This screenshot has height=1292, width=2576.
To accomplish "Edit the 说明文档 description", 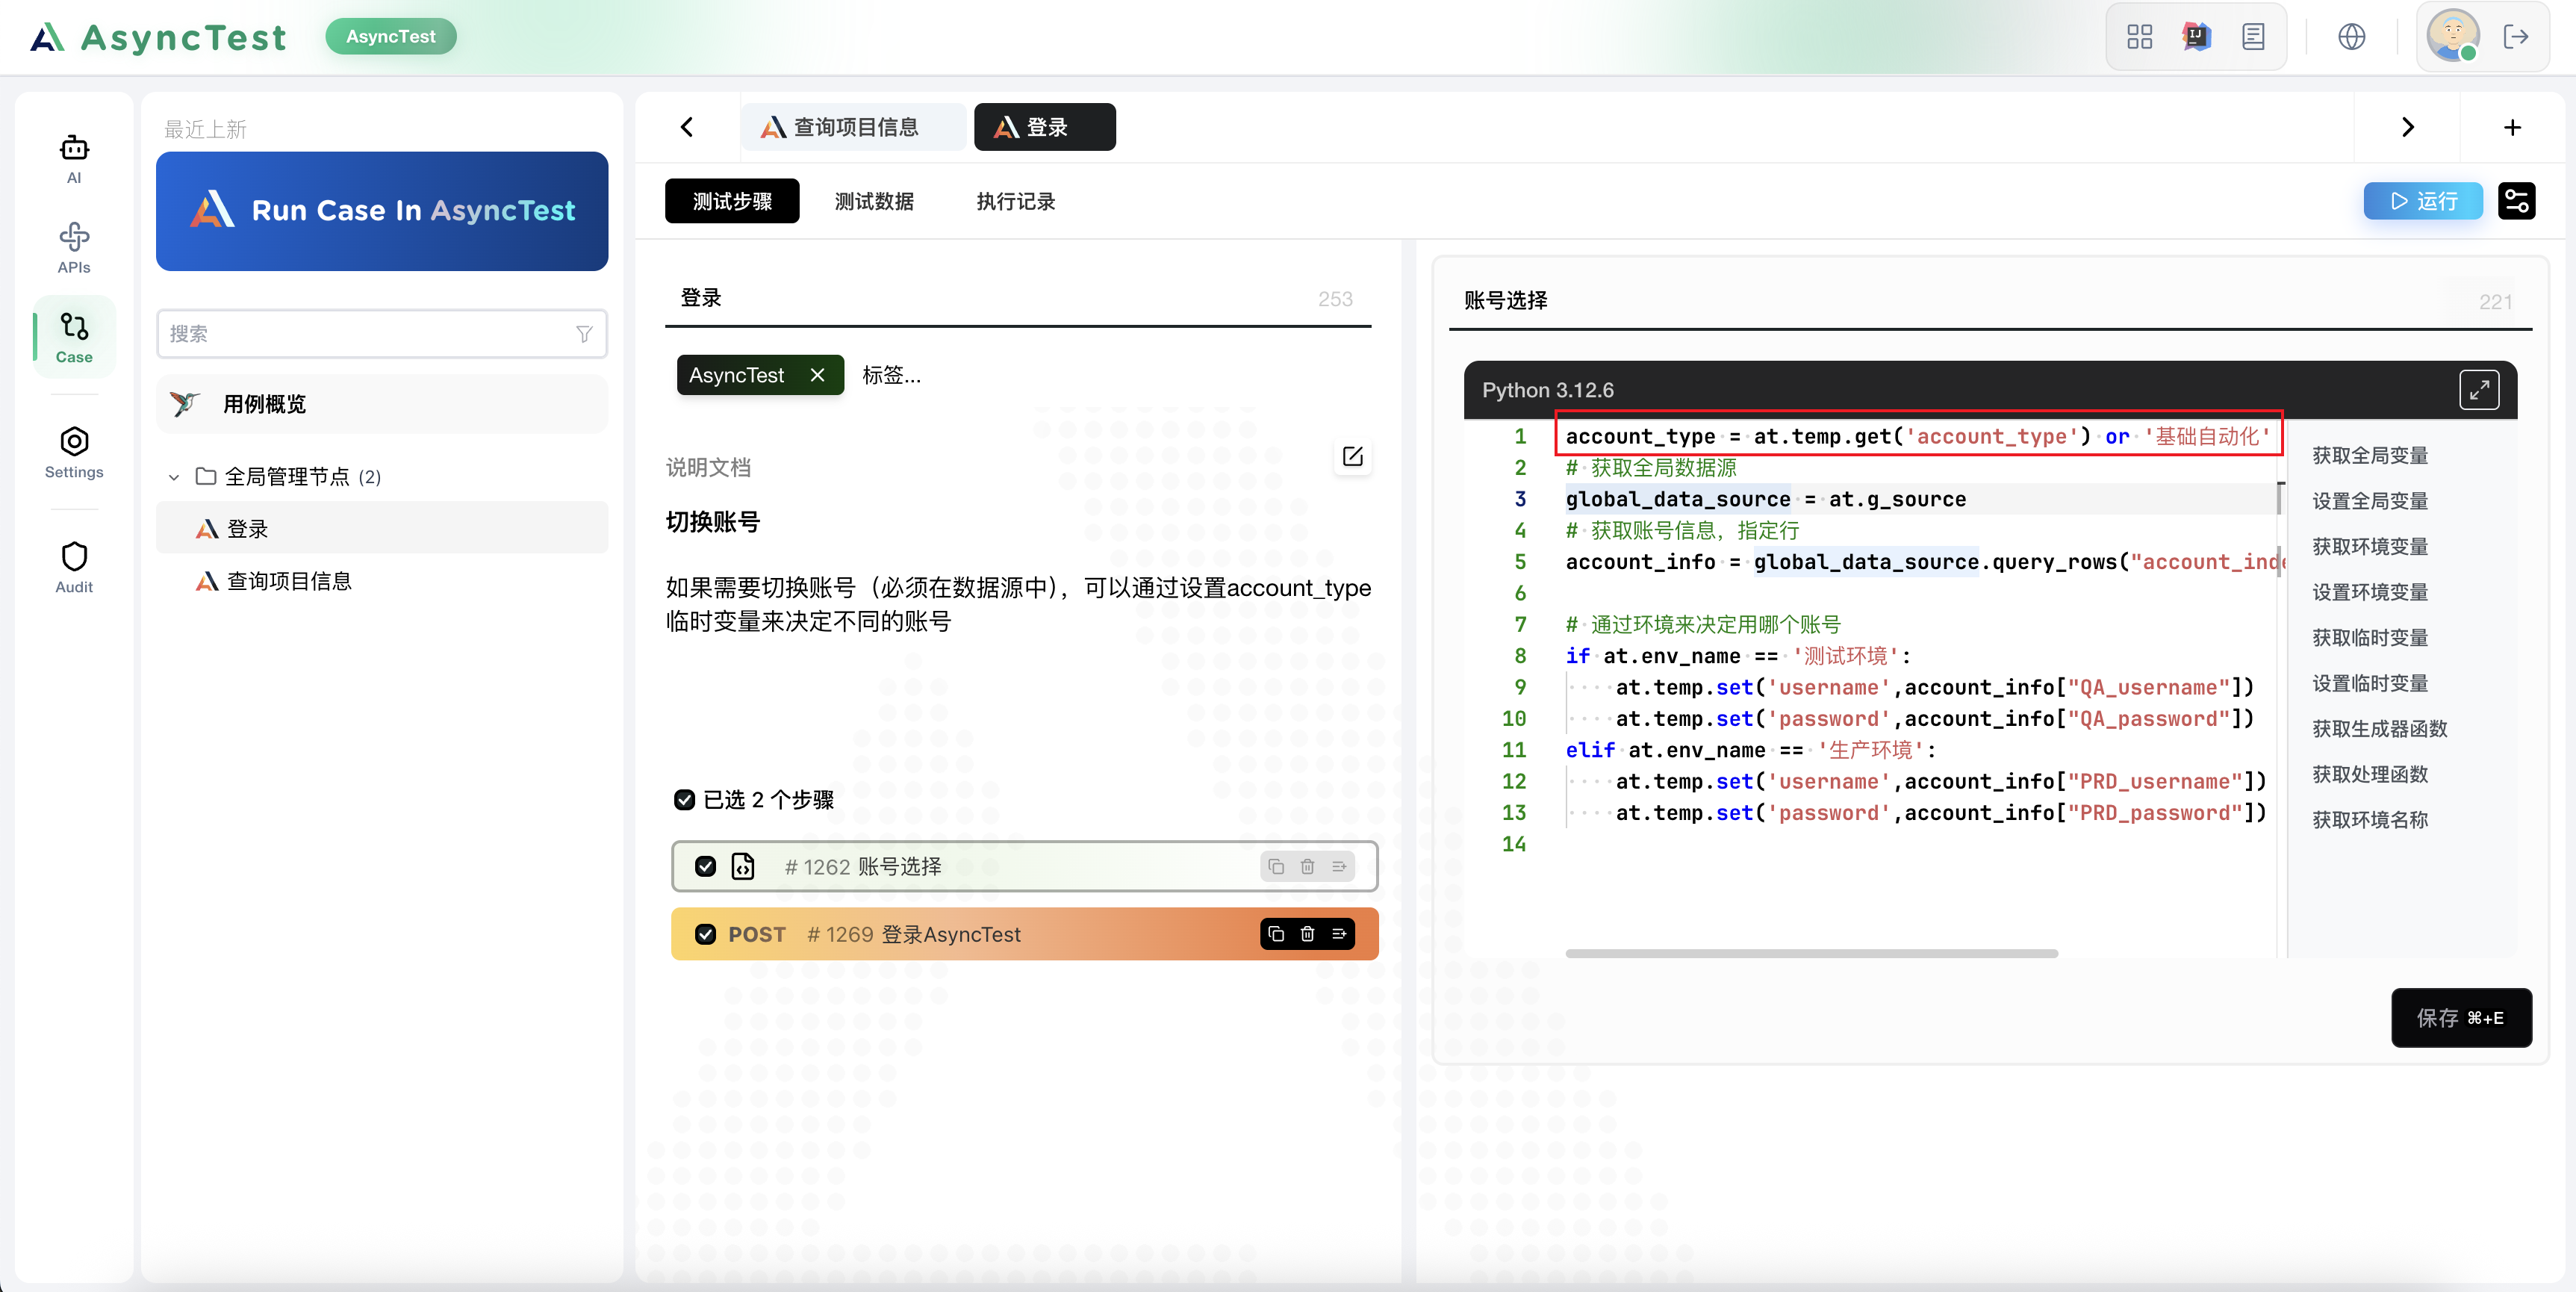I will click(x=1352, y=457).
